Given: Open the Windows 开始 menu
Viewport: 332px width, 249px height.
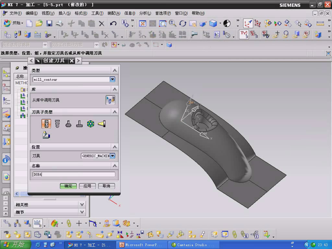Looking at the screenshot, I should click(15, 245).
